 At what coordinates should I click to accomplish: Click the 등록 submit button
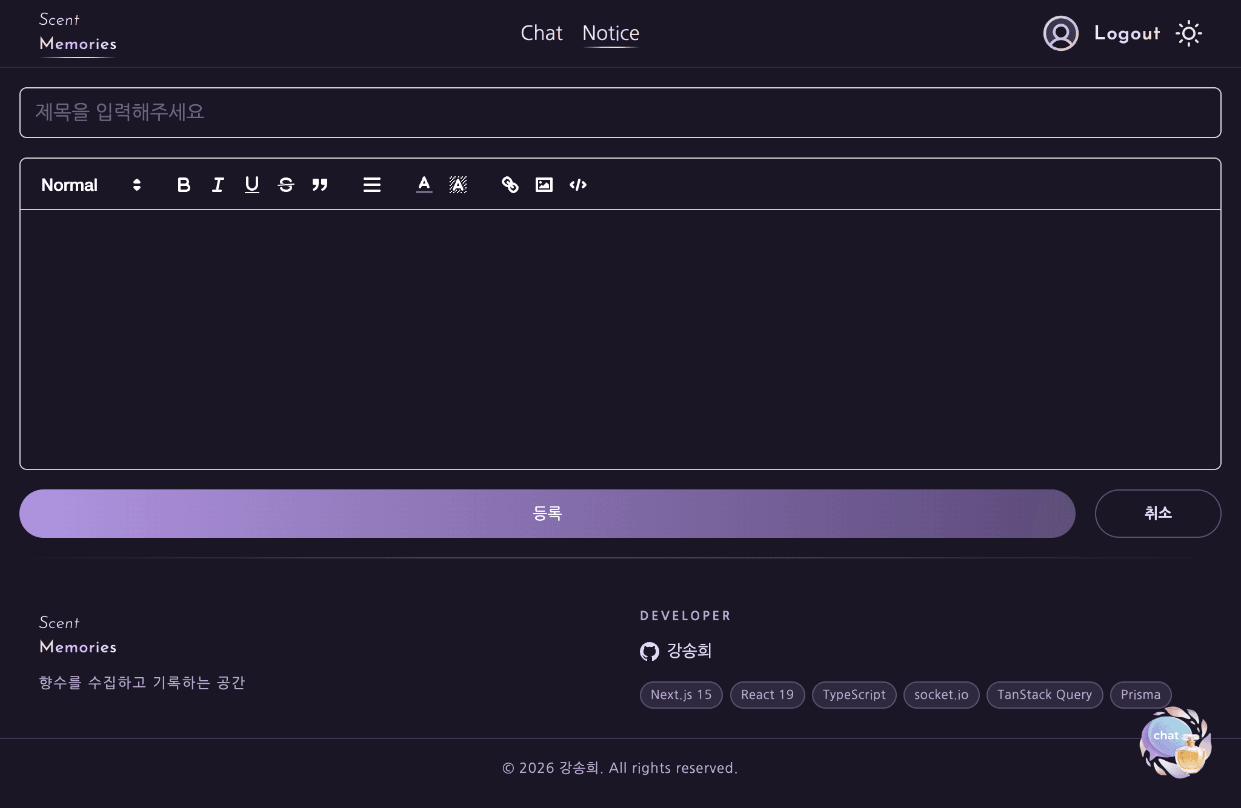click(x=547, y=514)
